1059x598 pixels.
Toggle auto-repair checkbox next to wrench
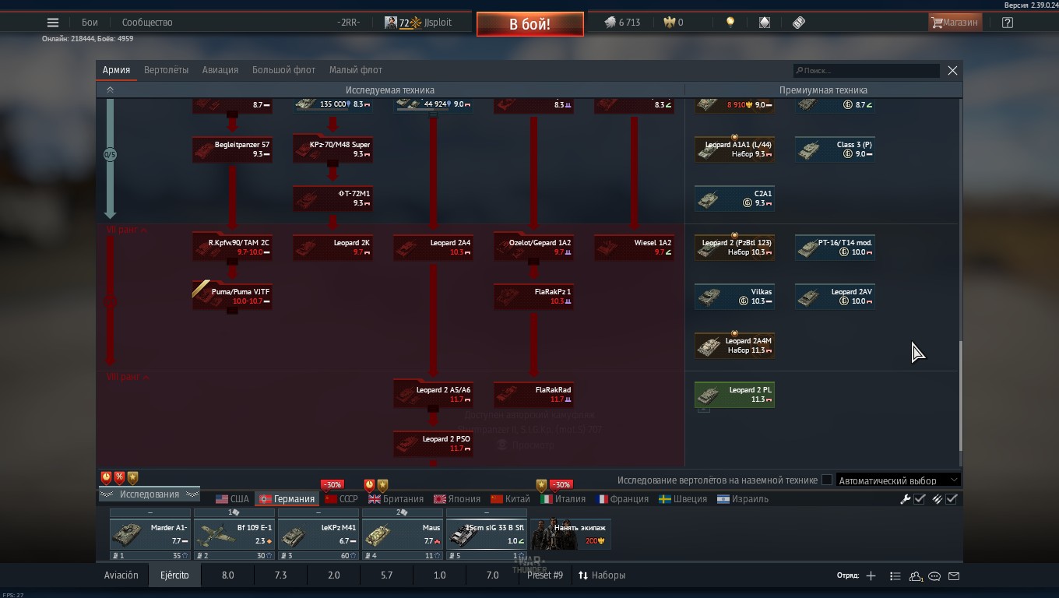pos(920,499)
